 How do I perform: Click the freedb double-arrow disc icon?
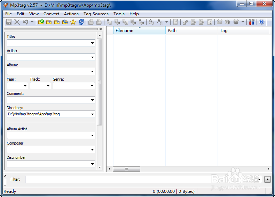(219, 22)
